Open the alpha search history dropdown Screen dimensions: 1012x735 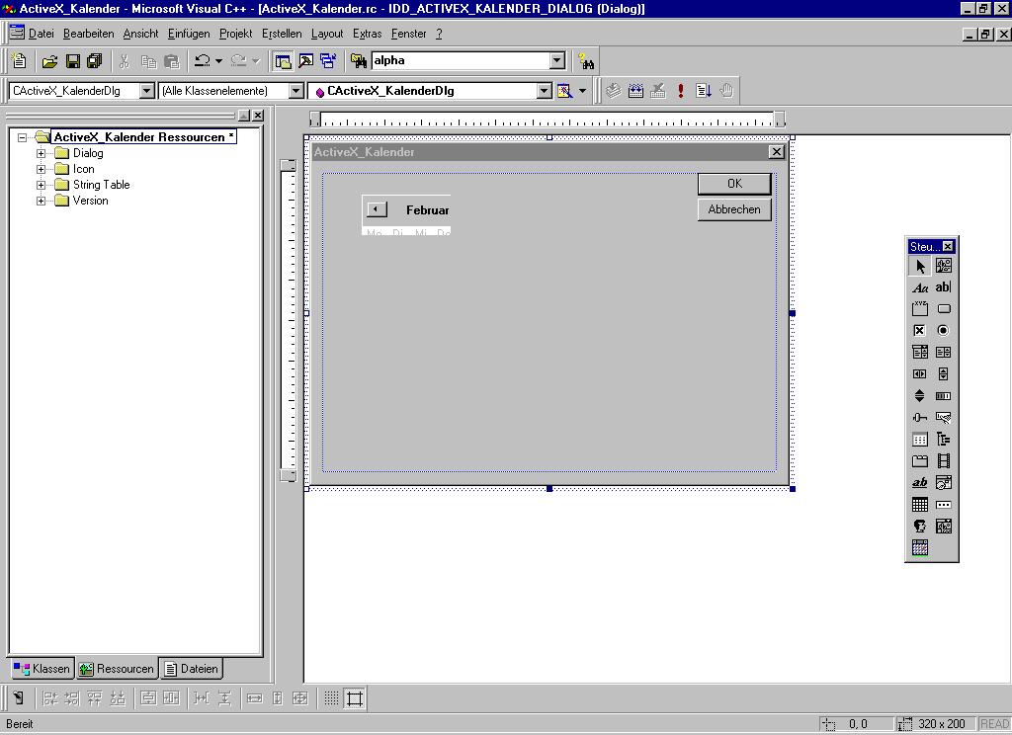coord(557,60)
